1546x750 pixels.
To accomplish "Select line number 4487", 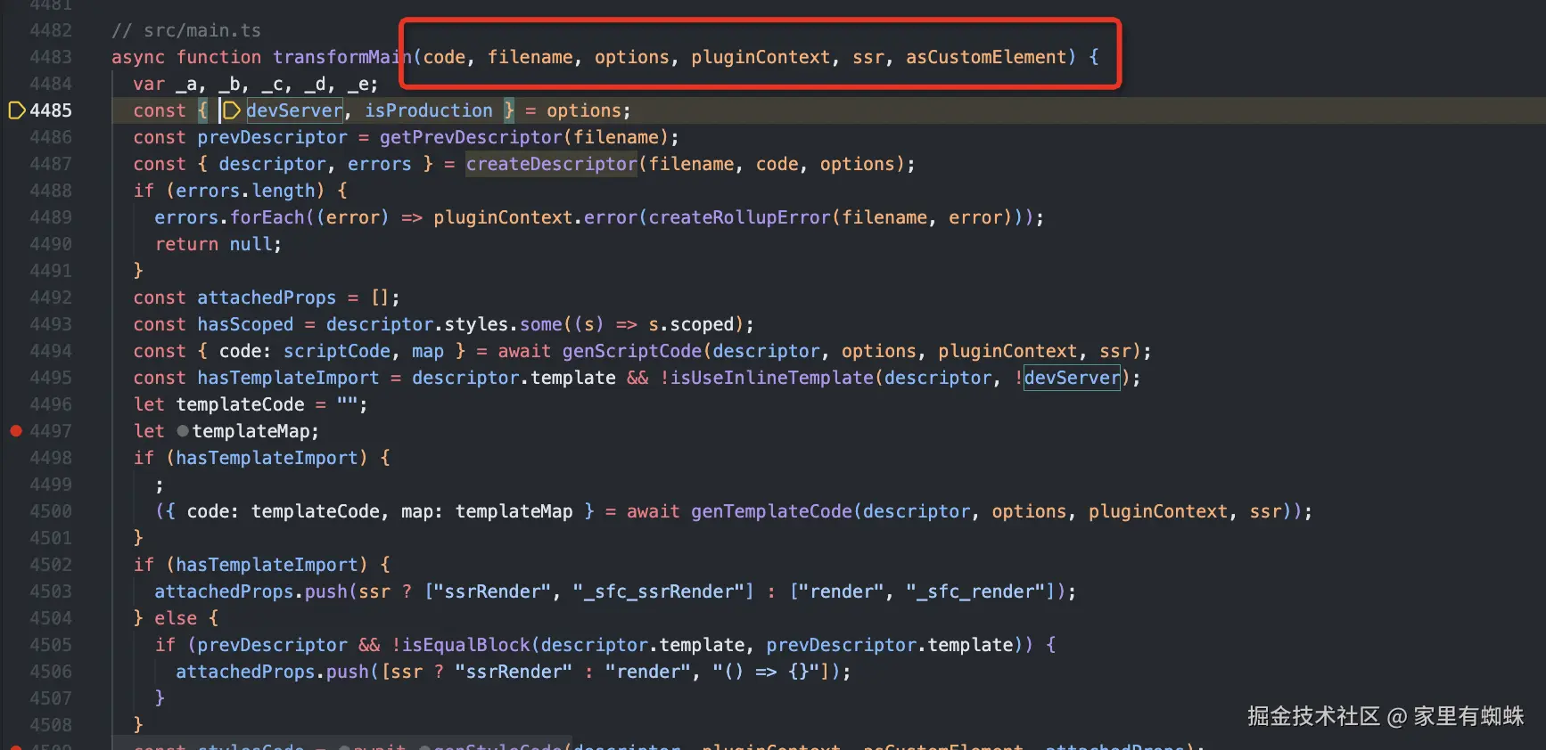I will tap(51, 164).
